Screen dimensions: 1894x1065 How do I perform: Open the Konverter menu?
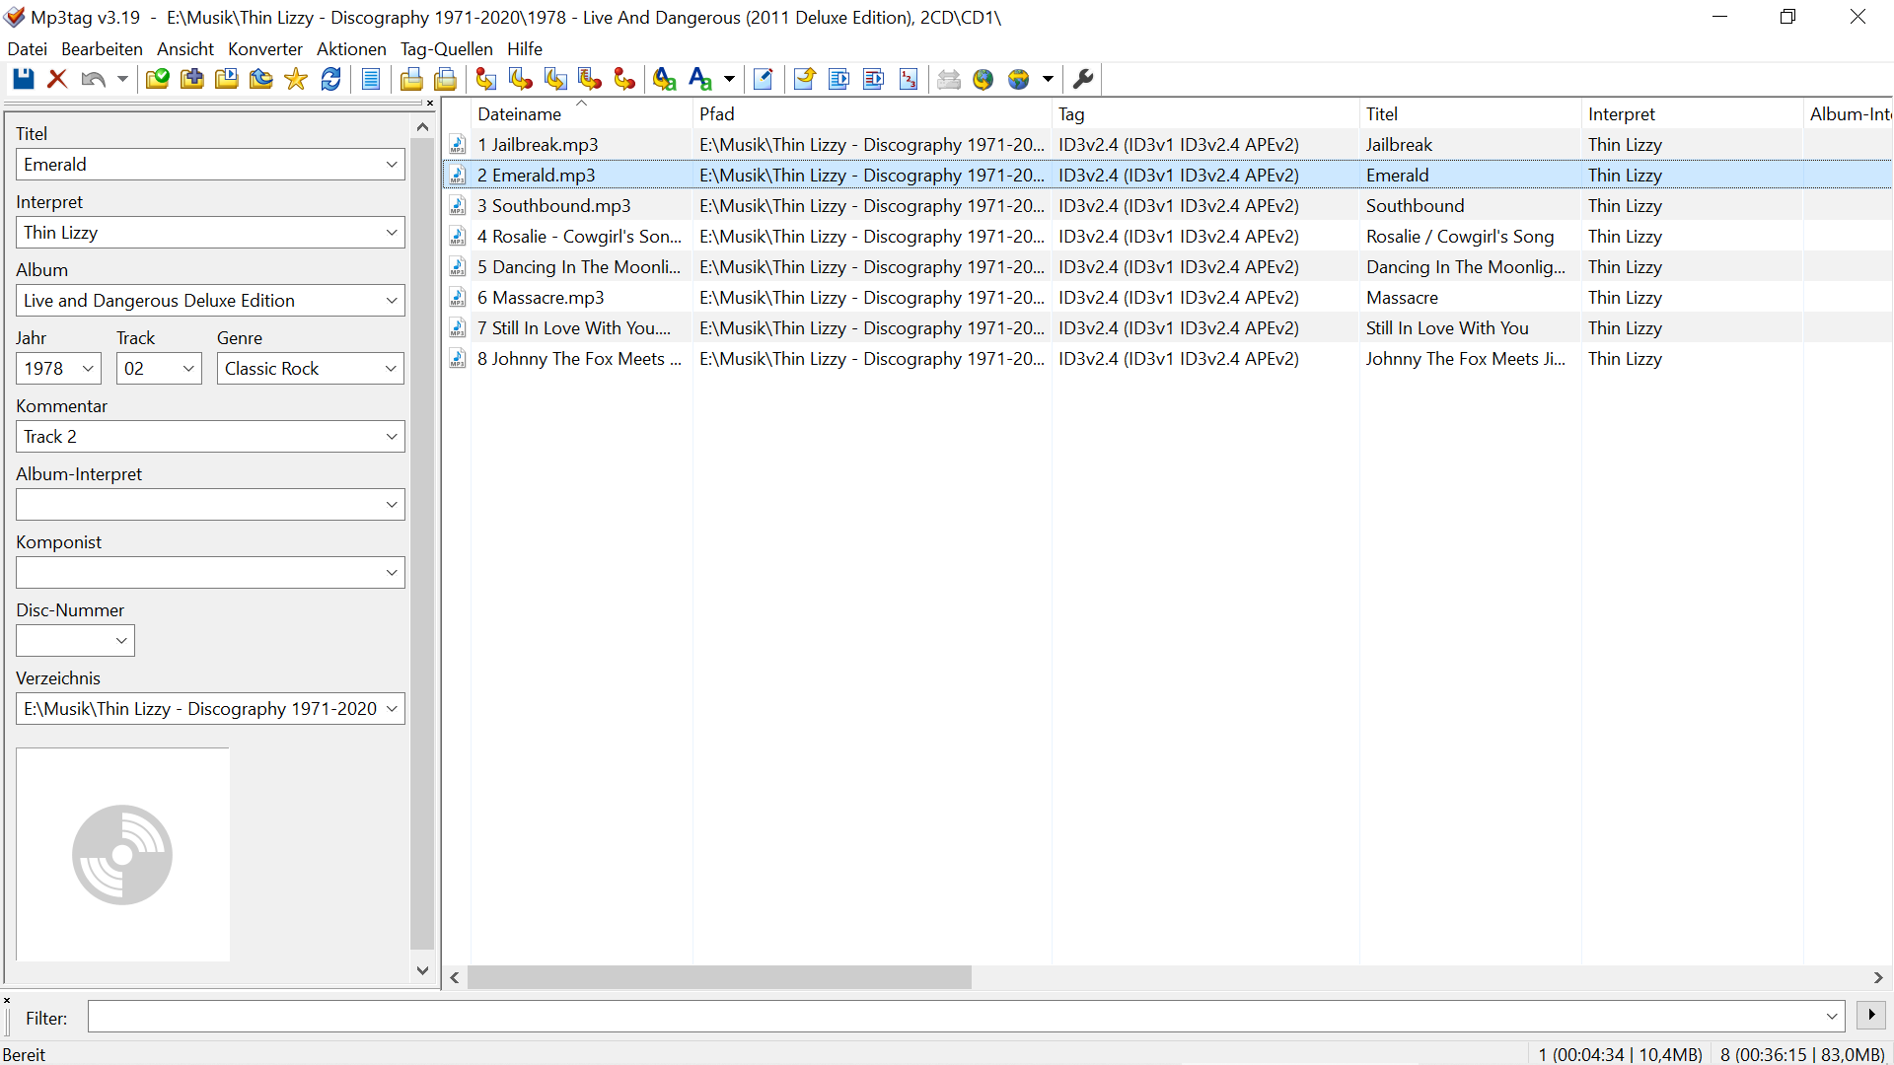pos(265,49)
